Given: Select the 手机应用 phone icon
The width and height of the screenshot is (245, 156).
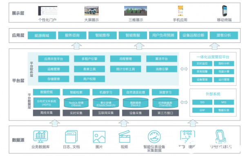Looking at the screenshot, I should pos(180,11).
